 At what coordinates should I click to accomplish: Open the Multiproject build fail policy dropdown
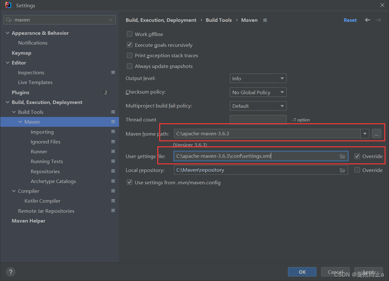258,106
